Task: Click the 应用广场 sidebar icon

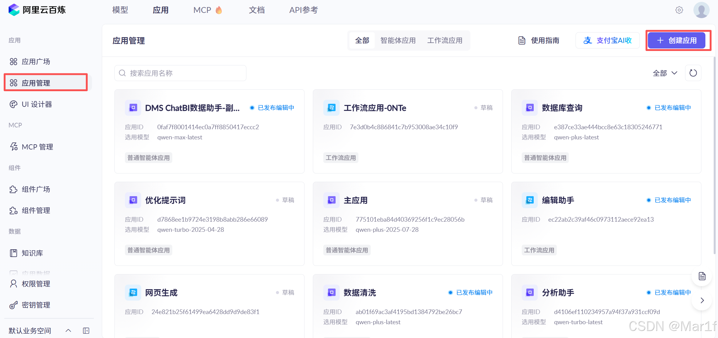Action: pyautogui.click(x=14, y=62)
